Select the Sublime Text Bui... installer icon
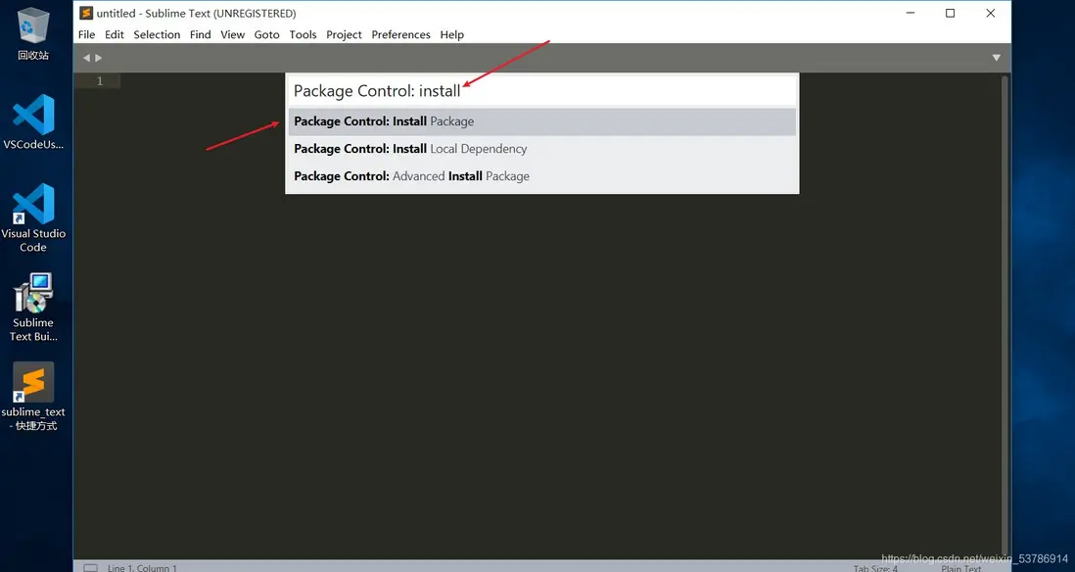The height and width of the screenshot is (572, 1075). 33,308
